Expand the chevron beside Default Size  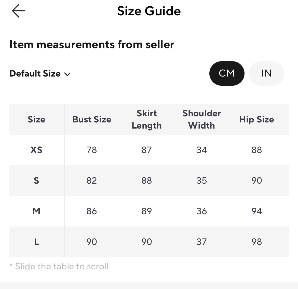click(67, 74)
